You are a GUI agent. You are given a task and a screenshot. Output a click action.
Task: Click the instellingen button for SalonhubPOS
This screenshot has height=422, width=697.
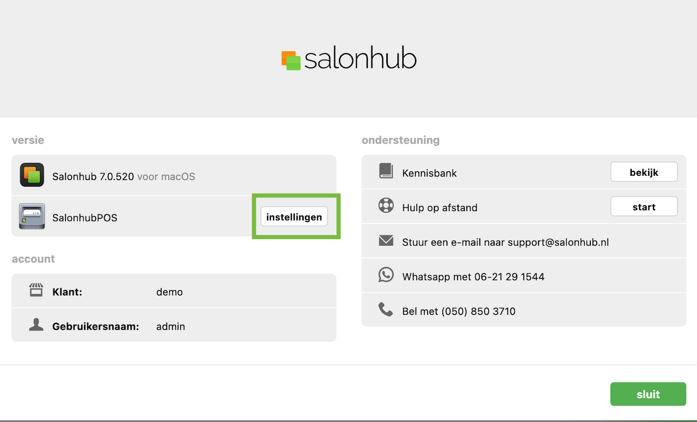(x=294, y=217)
